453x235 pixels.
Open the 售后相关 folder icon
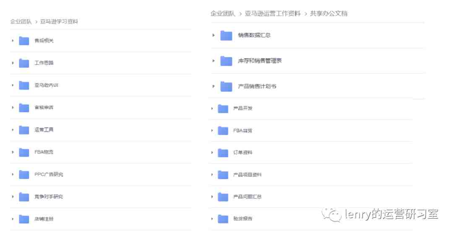pyautogui.click(x=24, y=41)
